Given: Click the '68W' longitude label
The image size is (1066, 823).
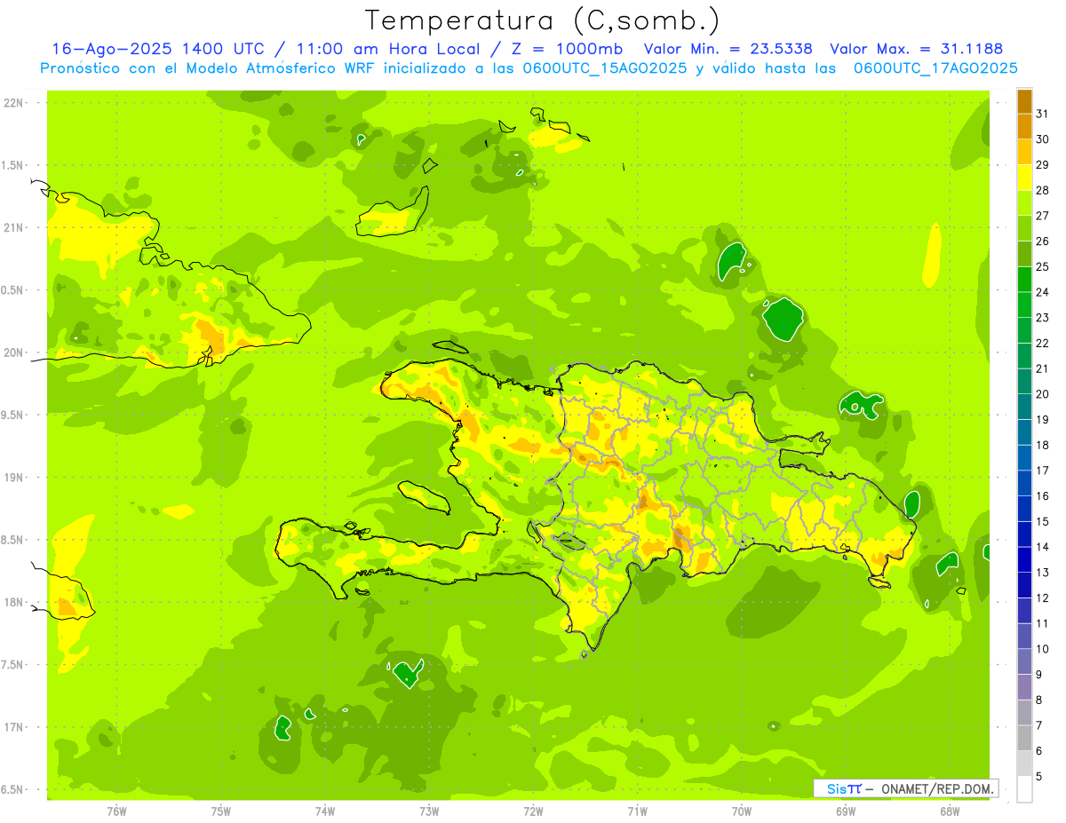Looking at the screenshot, I should click(x=950, y=811).
